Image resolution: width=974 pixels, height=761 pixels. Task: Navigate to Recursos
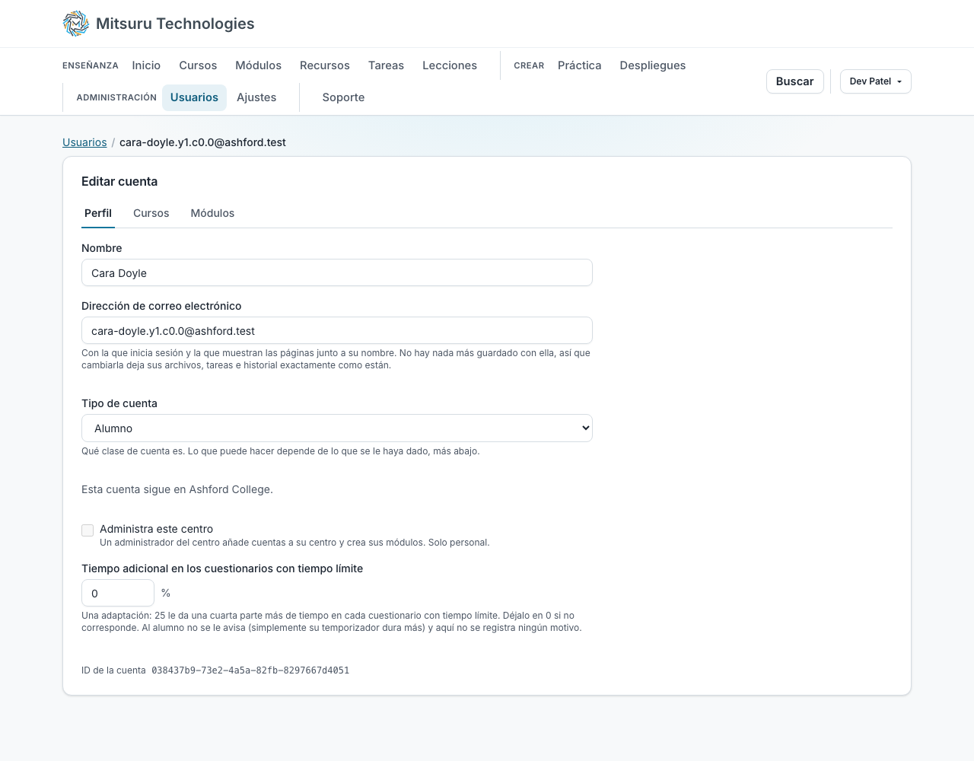tap(325, 65)
